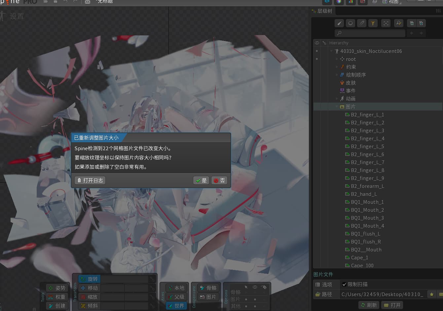Click the tag icon in Options panel
Viewport: 443px width, 311px height.
click(x=264, y=287)
